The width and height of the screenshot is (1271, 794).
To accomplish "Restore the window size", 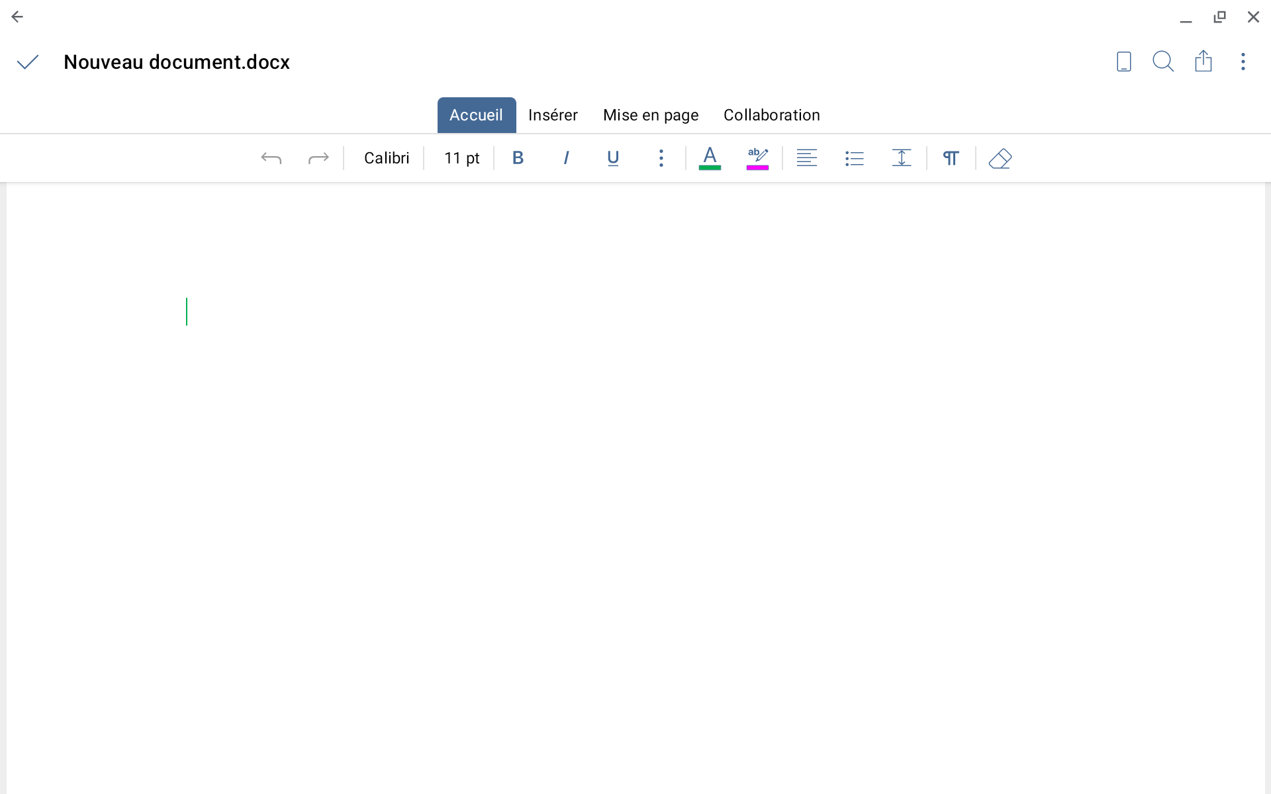I will click(1219, 17).
